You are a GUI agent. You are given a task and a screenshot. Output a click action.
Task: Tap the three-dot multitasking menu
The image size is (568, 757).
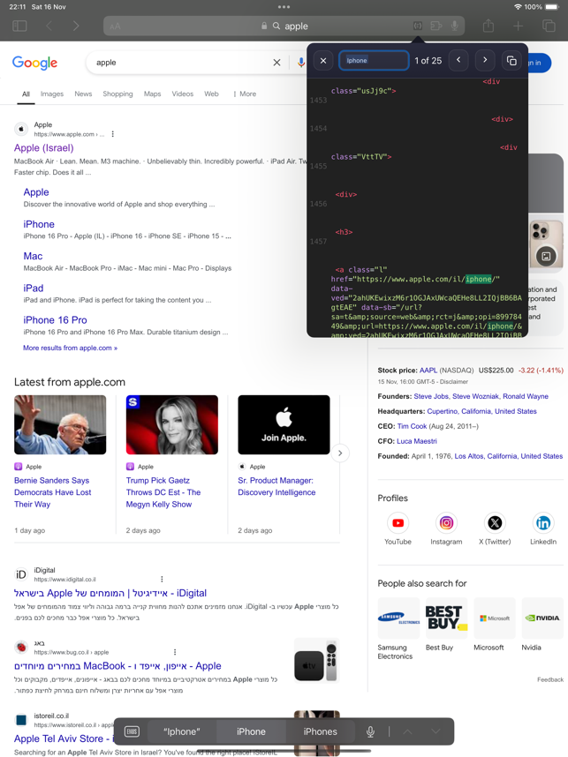(x=284, y=7)
